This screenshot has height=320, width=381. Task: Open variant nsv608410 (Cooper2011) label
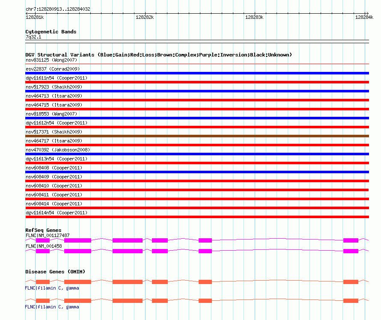pos(54,186)
